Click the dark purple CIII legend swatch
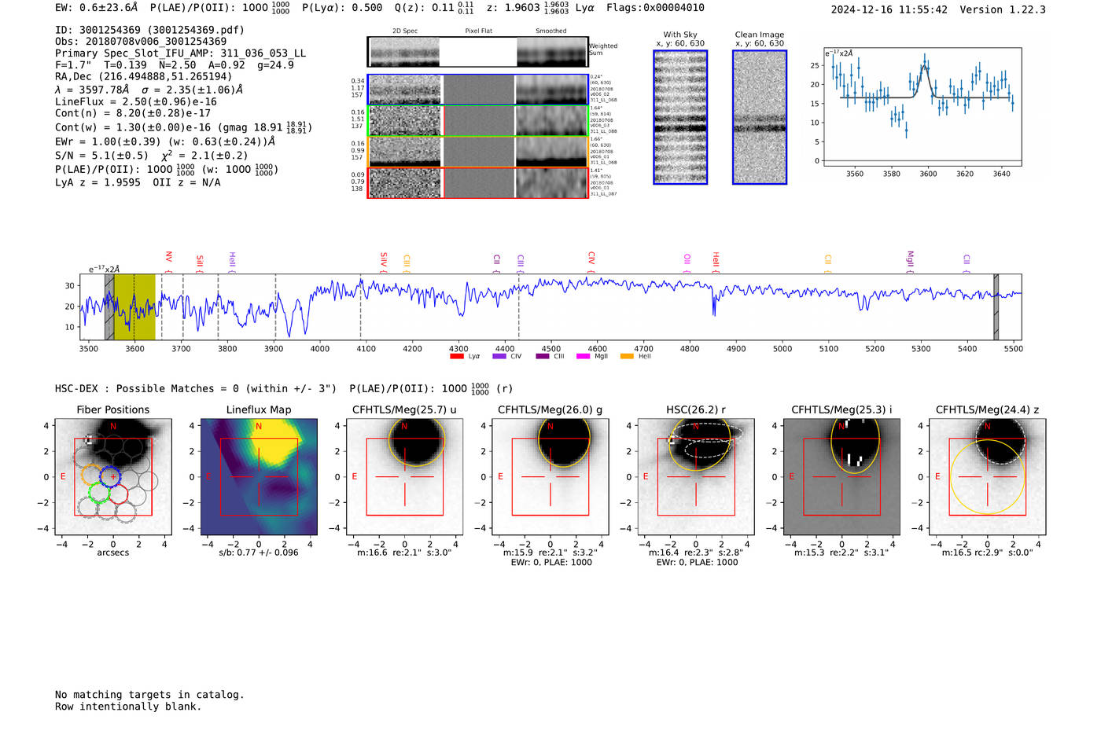The image size is (1101, 749). coord(542,356)
